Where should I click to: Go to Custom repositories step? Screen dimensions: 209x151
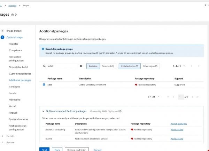coord(20,74)
